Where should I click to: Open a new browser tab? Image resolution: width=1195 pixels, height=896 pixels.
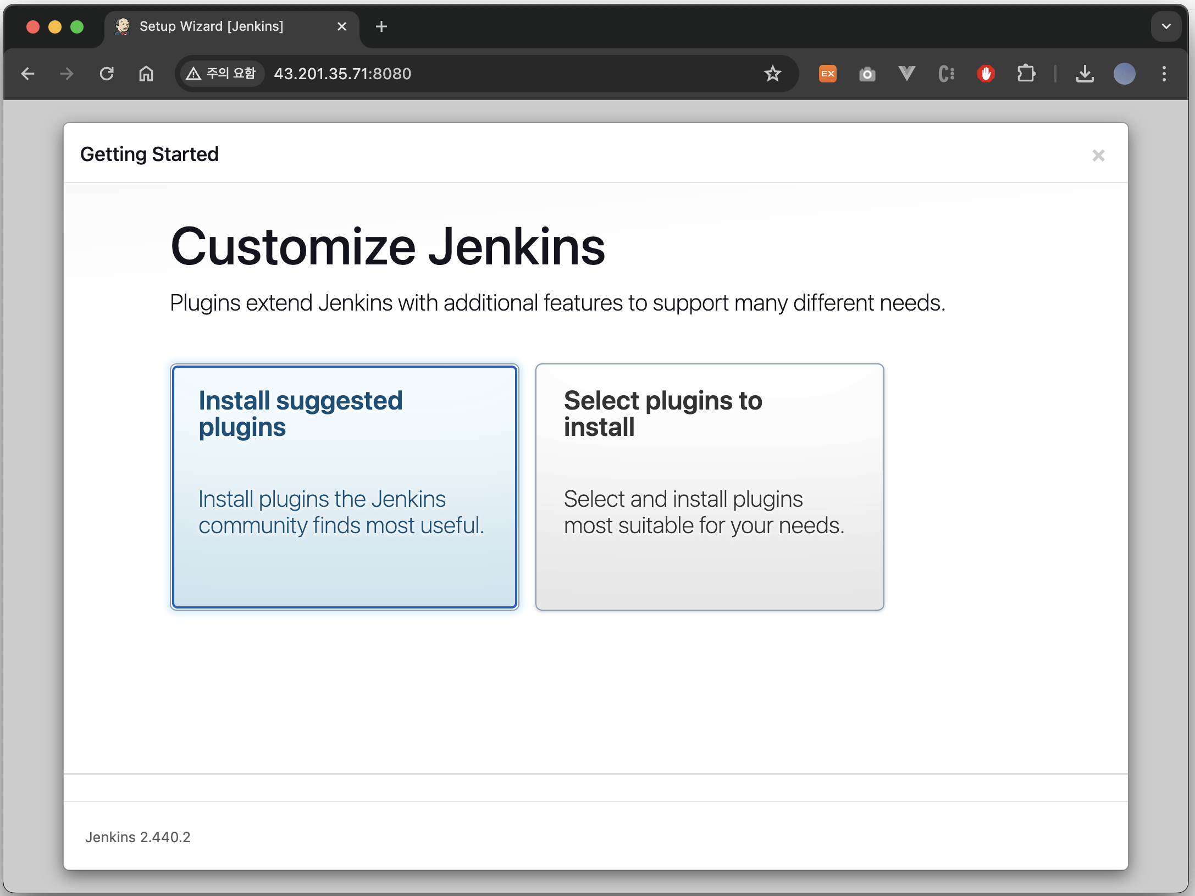click(381, 26)
